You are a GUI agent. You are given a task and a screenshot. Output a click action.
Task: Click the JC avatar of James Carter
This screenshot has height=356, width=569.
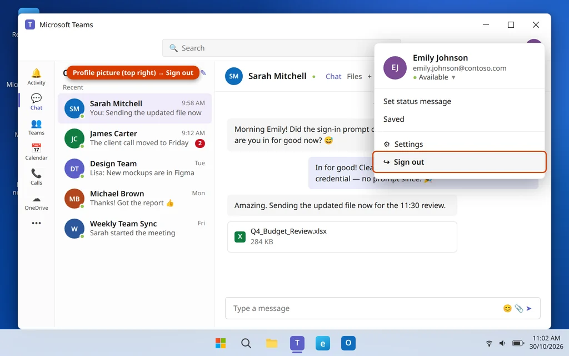tap(74, 139)
